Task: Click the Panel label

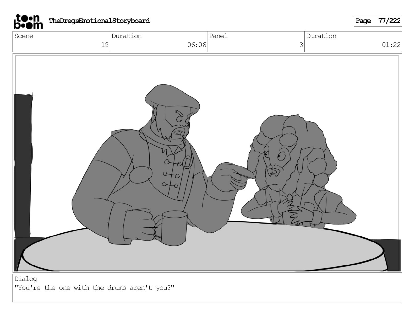Action: (x=218, y=36)
